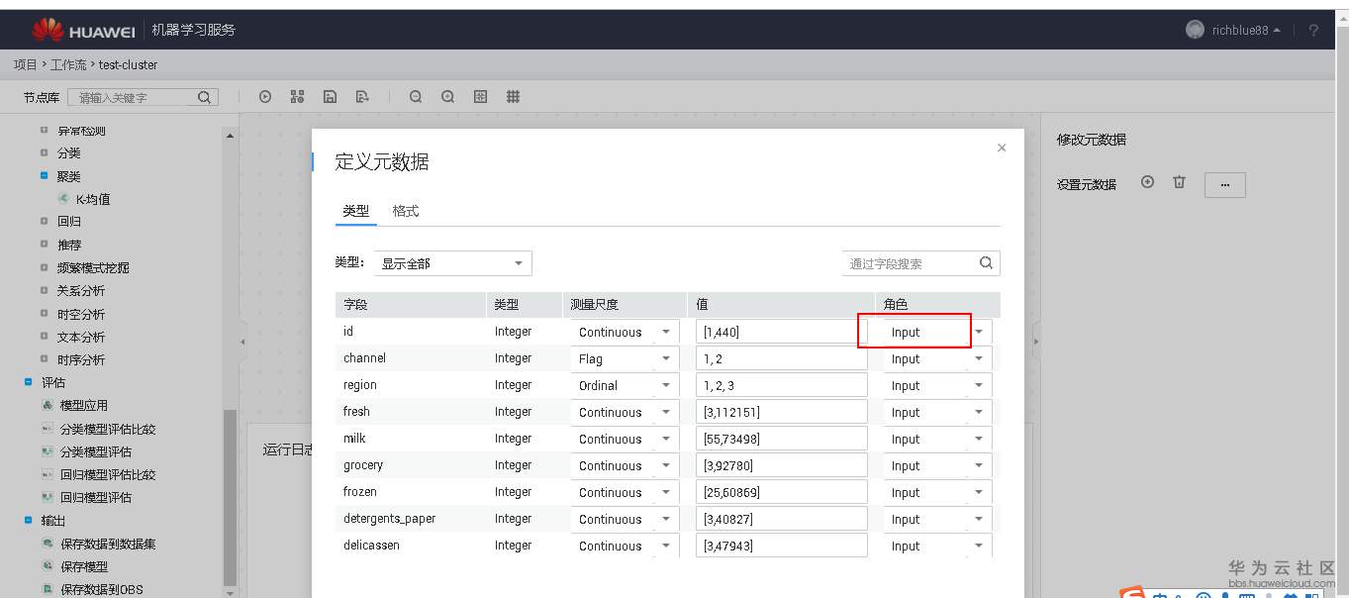Expand the 频繁模式挖掘 category
1349x598 pixels.
pos(44,267)
